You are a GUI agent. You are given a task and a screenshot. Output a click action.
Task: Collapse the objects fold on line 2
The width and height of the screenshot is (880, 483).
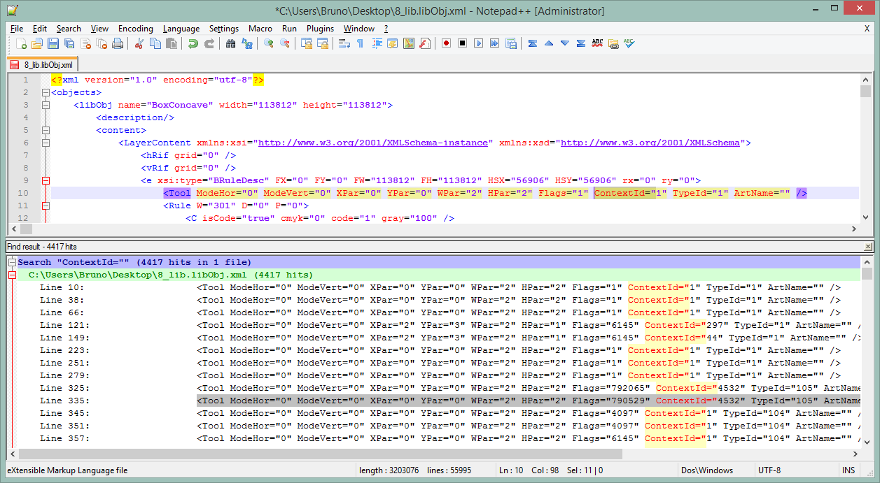coord(46,92)
